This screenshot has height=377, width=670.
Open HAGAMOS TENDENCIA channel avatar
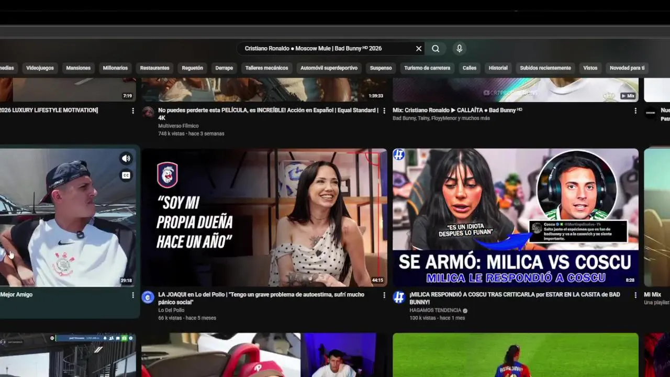coord(399,297)
